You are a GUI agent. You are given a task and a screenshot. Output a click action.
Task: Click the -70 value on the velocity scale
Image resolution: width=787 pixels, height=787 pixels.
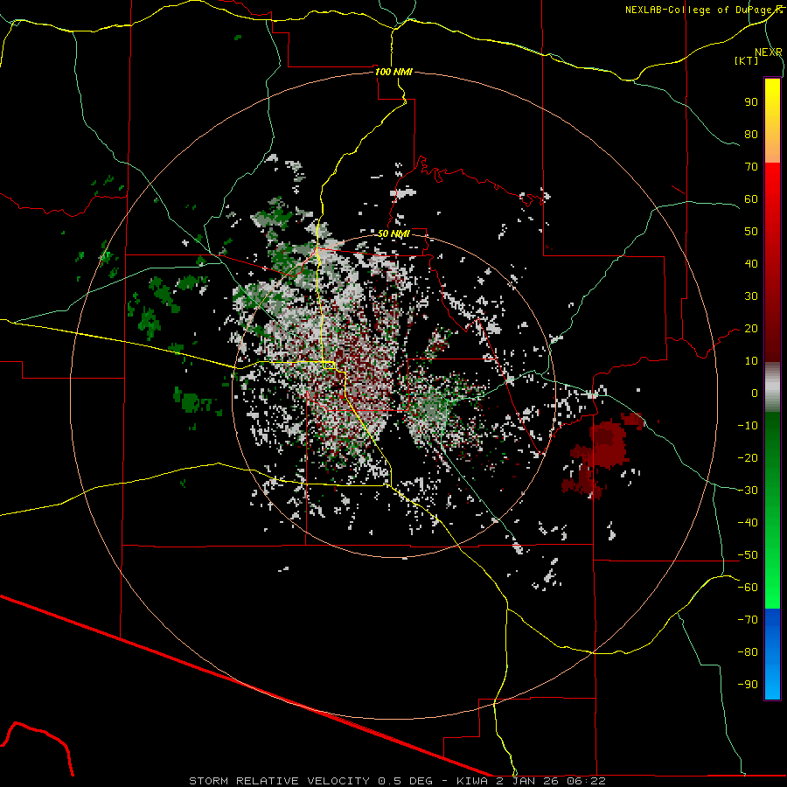[x=748, y=620]
